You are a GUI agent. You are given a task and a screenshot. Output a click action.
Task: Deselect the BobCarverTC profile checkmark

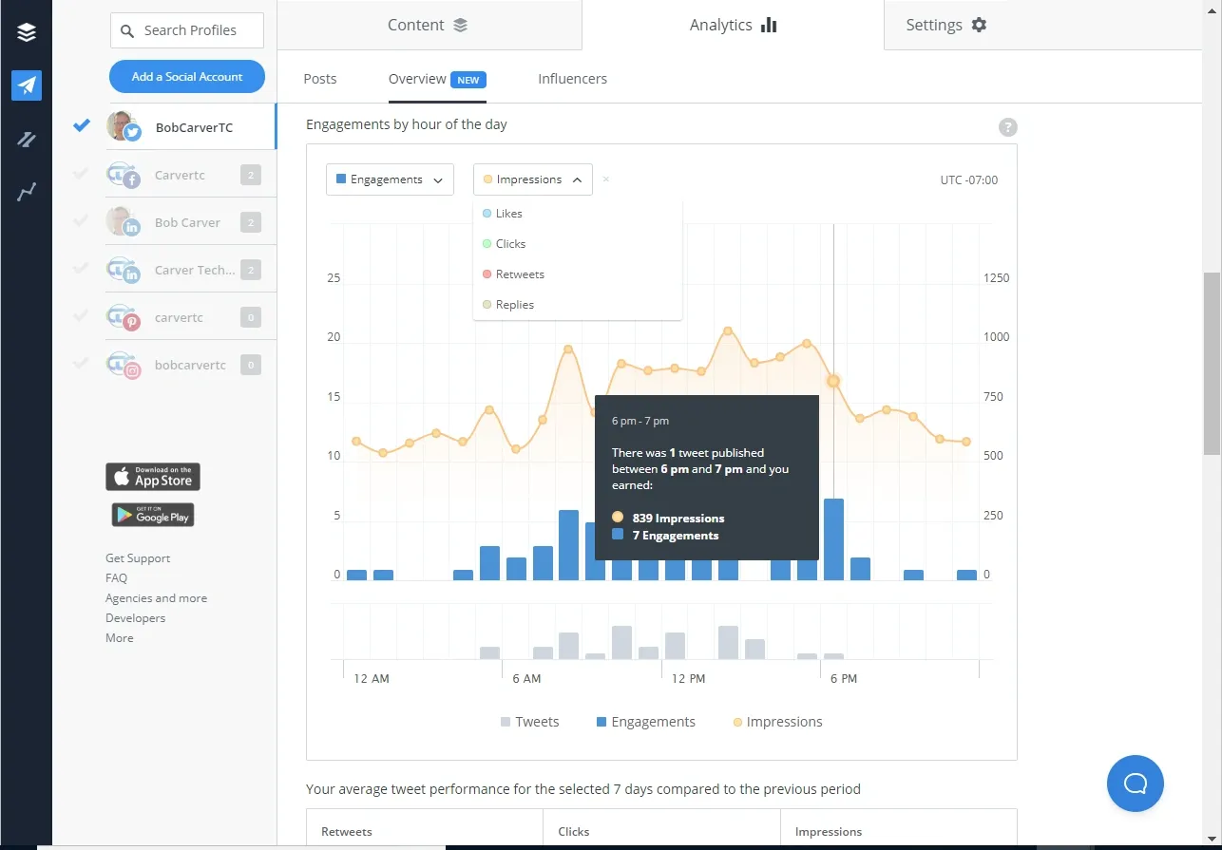80,123
